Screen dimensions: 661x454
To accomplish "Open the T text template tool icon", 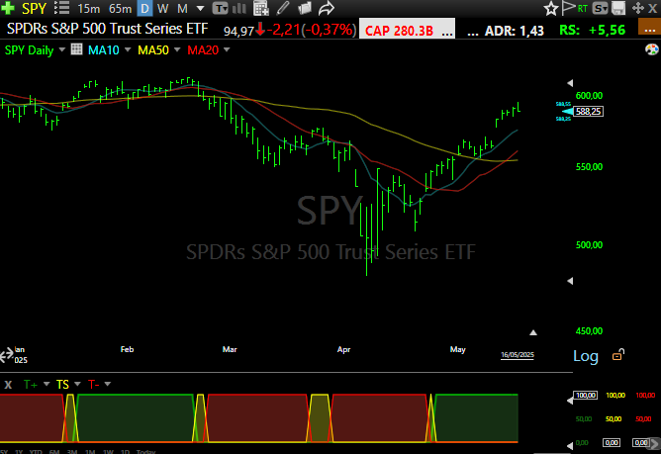I will (220, 8).
